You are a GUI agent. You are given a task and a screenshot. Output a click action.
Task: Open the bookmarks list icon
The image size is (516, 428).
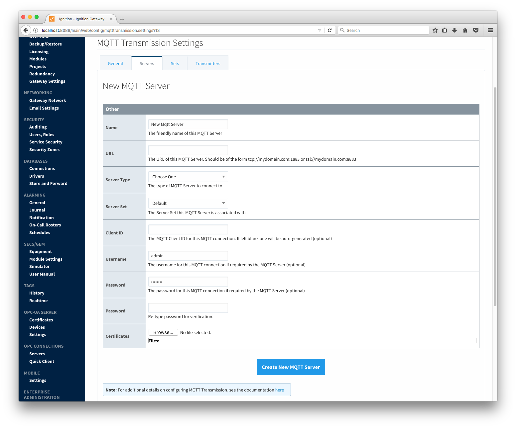pos(445,30)
